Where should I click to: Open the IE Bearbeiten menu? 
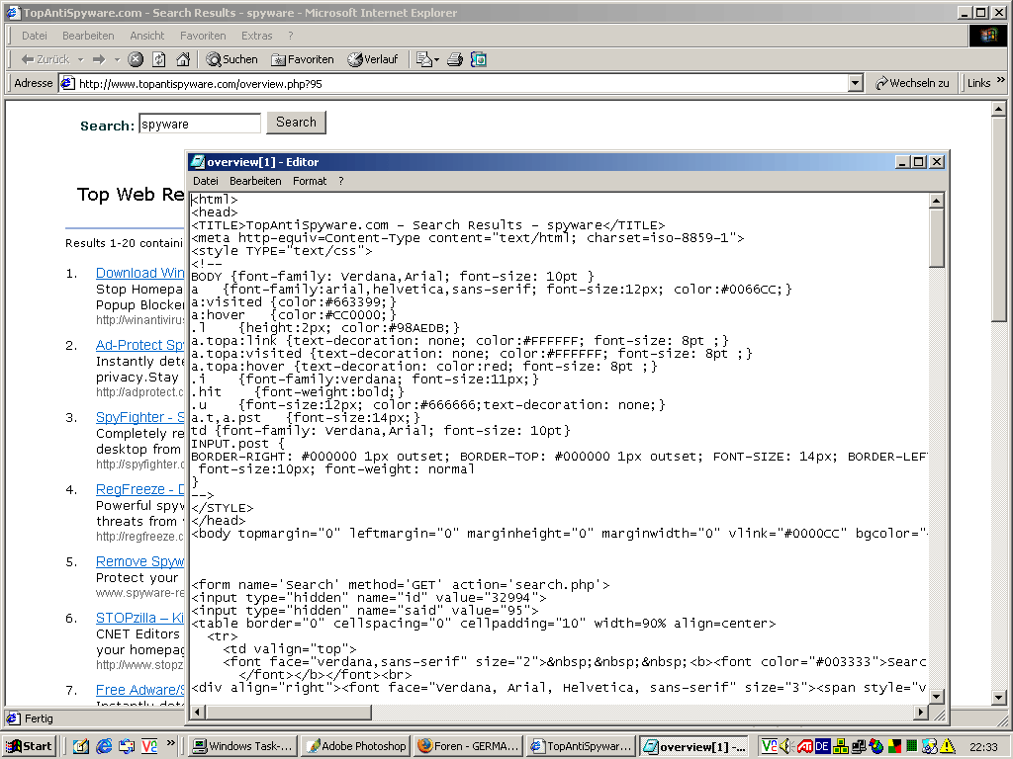coord(88,36)
